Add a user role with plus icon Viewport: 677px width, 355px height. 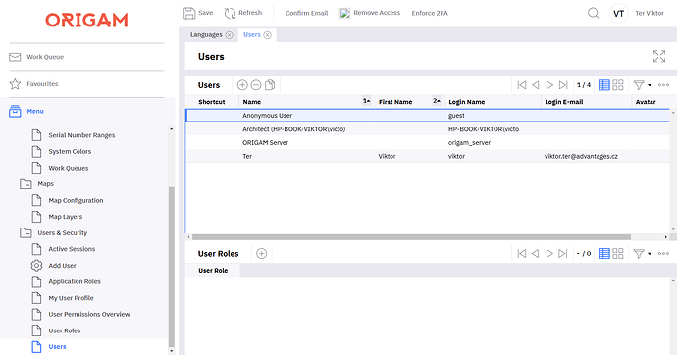click(262, 254)
